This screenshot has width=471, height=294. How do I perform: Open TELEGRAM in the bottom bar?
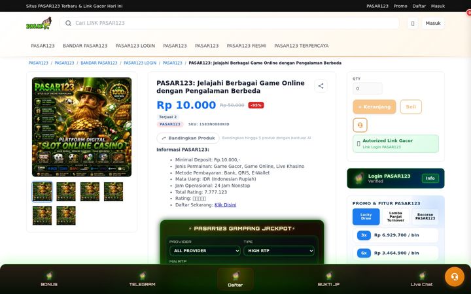tap(142, 280)
